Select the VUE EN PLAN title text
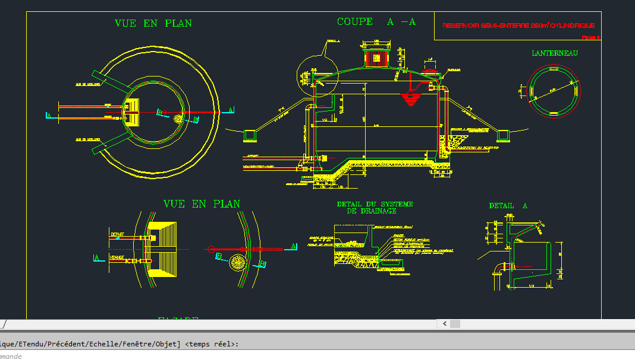 pos(153,23)
